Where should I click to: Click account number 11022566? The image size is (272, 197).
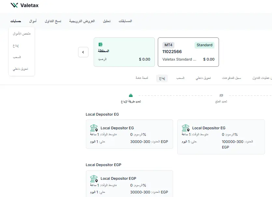(172, 52)
